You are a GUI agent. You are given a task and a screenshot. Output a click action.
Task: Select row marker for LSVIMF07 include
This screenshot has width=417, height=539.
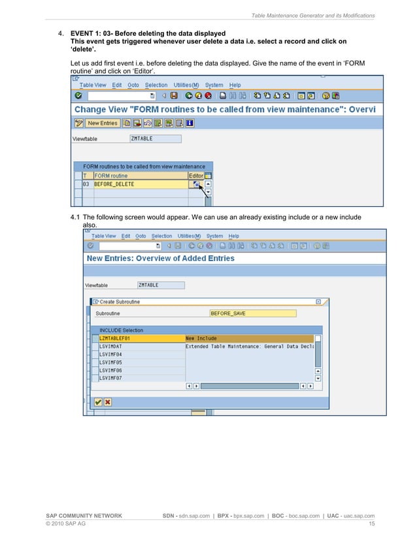pyautogui.click(x=95, y=378)
